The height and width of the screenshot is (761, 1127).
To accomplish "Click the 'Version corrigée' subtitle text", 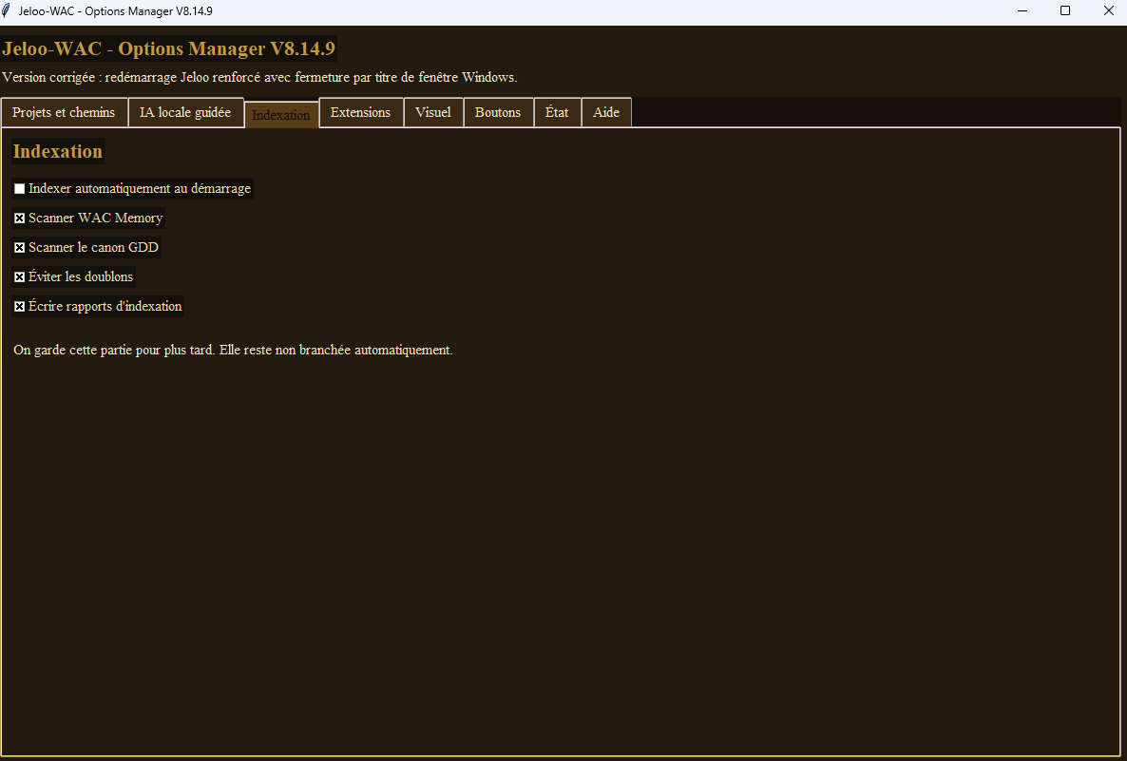I will 259,77.
